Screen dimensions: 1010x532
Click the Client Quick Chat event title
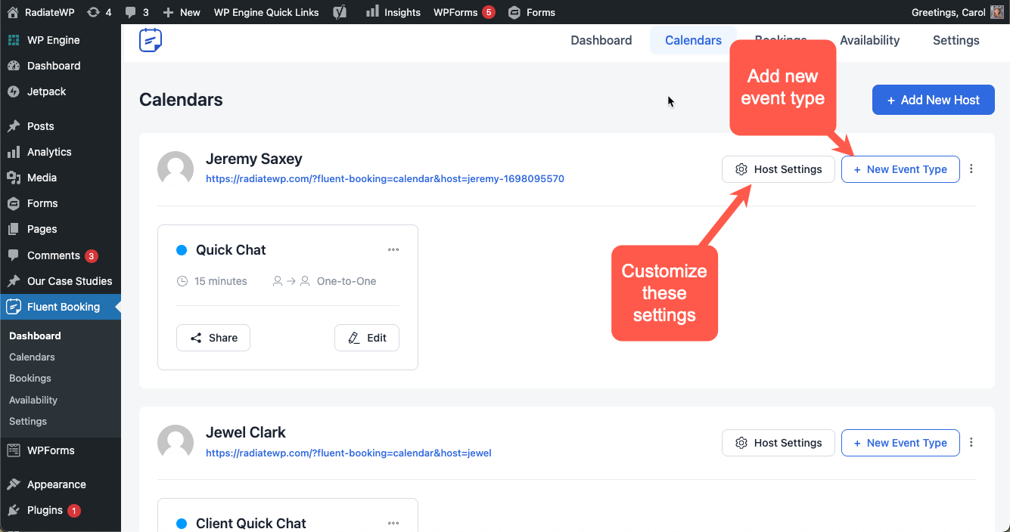(251, 523)
